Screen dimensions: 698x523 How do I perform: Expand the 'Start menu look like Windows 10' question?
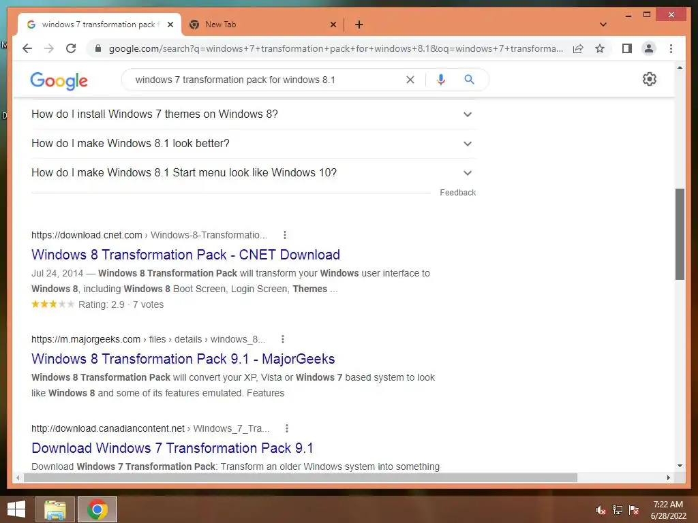[x=254, y=172]
